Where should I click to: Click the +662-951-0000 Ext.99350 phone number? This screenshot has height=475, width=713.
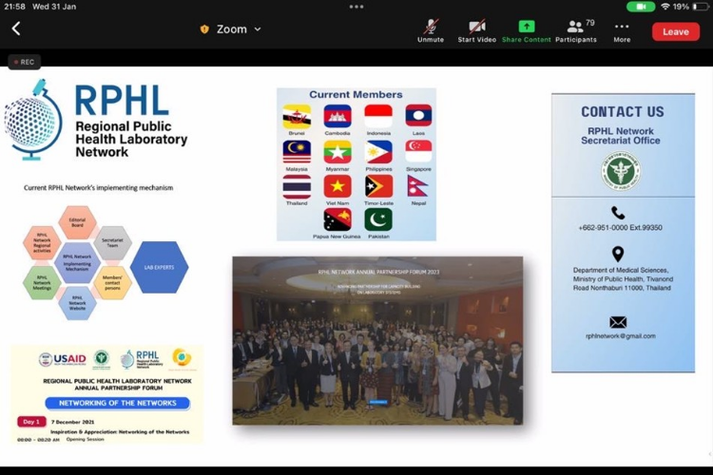620,228
